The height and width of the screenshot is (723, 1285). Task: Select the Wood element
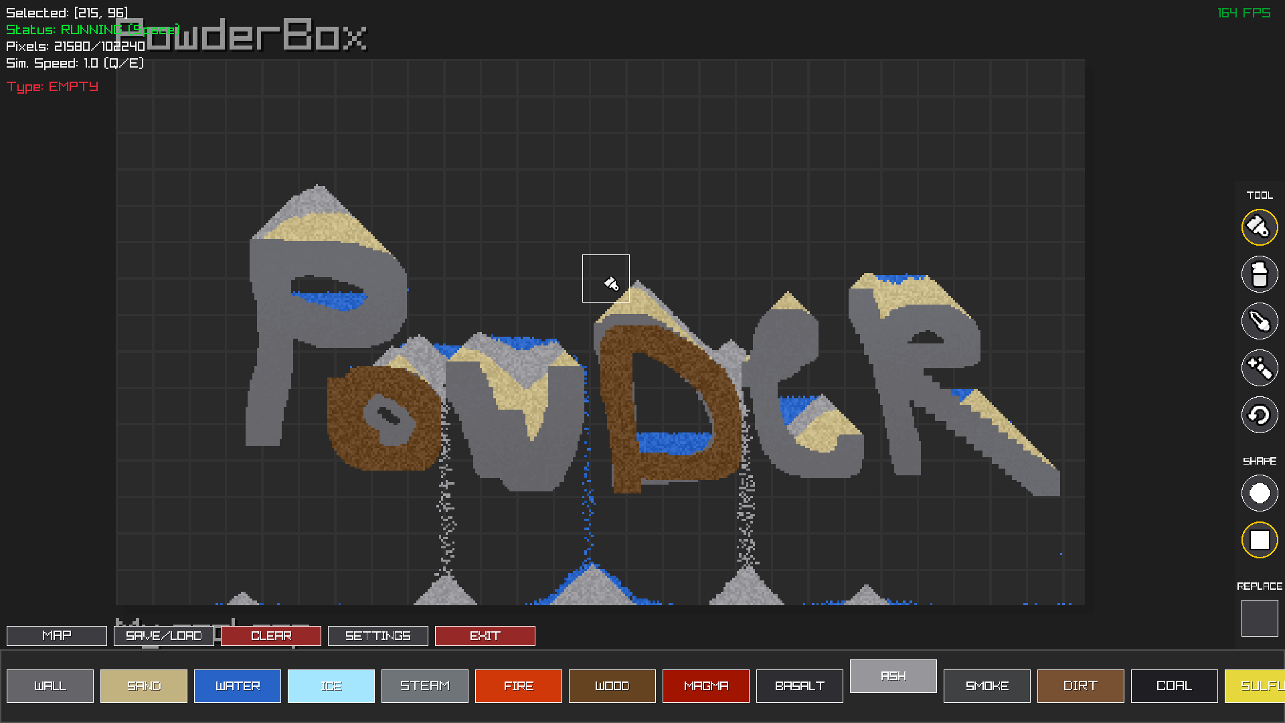click(612, 686)
